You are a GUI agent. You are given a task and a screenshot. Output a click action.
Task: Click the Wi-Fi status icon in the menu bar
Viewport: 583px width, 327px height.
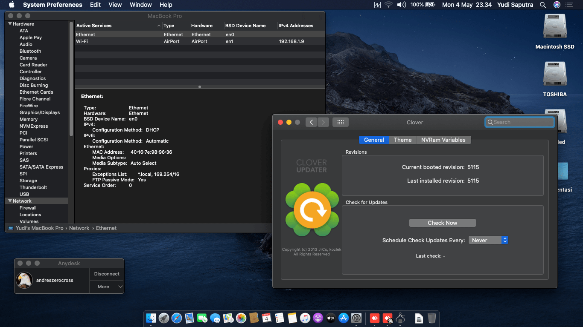(x=388, y=5)
